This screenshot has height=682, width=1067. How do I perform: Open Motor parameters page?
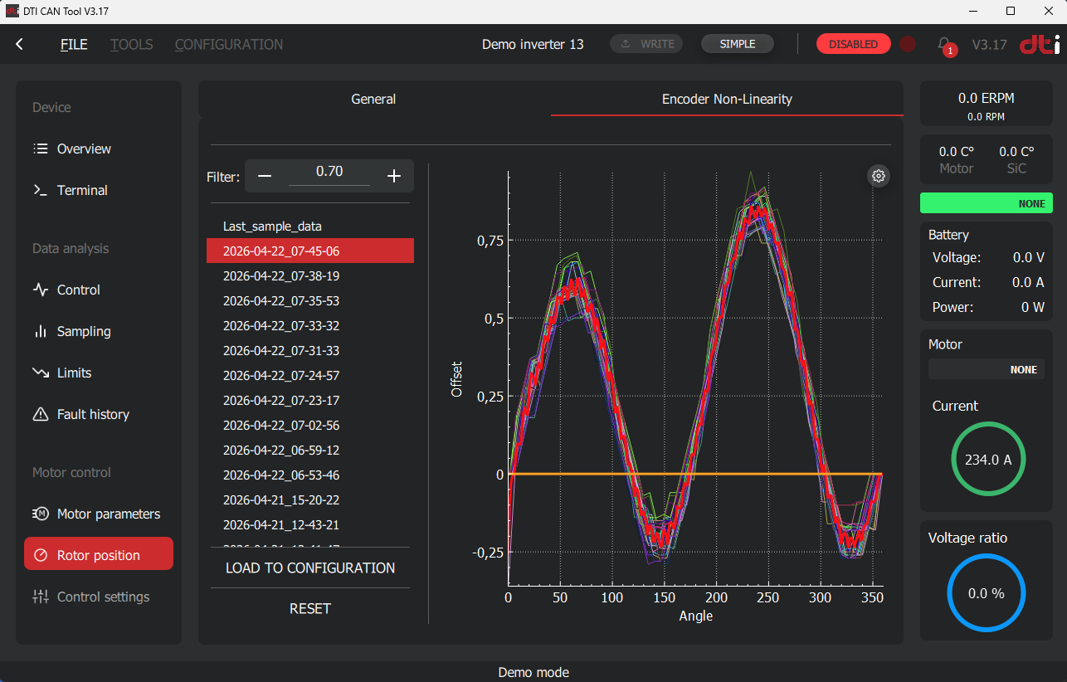(99, 514)
